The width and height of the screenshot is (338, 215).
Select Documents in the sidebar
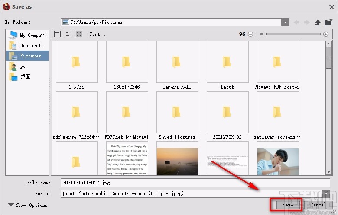31,45
